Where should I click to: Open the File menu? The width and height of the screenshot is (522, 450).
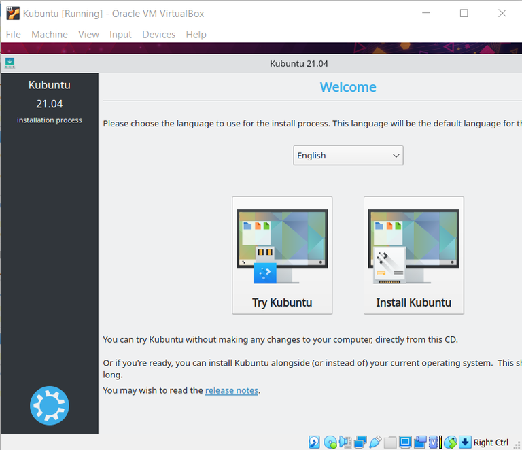coord(14,34)
